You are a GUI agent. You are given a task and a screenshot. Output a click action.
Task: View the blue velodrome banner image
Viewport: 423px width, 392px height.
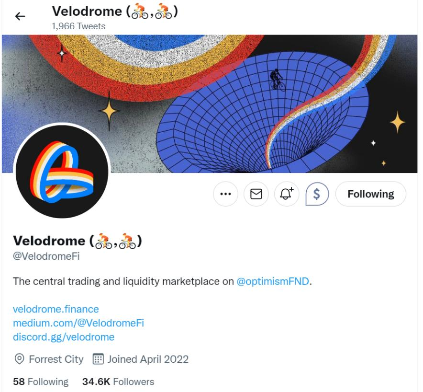tap(210, 104)
